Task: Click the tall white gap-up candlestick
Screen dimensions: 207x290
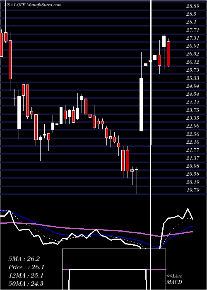Action: coord(141,105)
